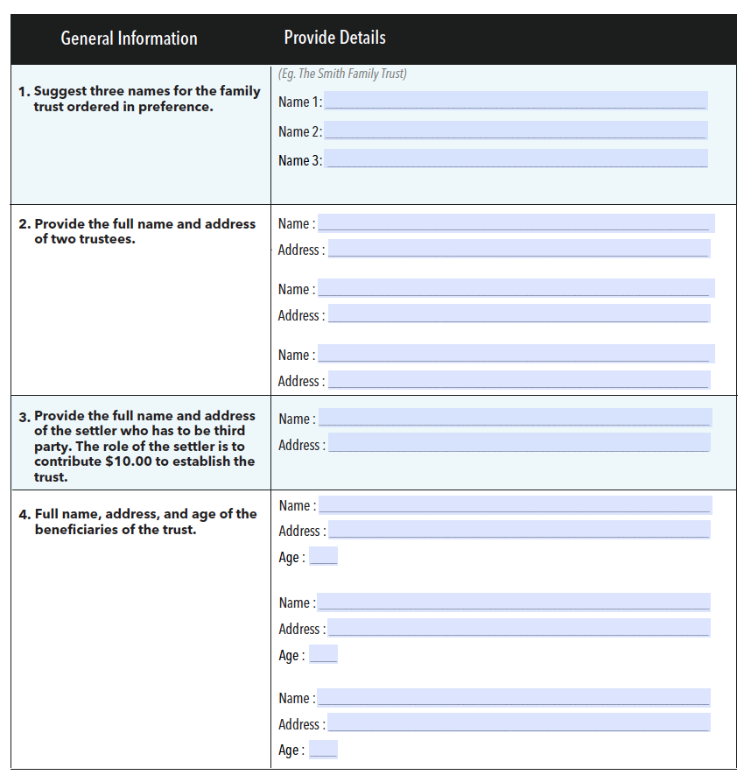
Task: Select the third beneficiary Name field
Action: coord(516,697)
